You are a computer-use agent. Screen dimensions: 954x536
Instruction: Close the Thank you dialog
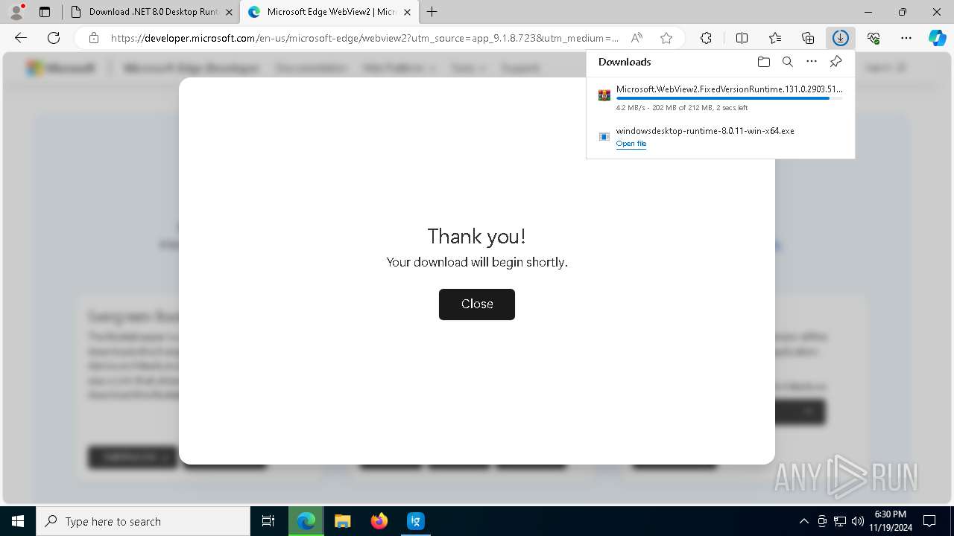point(477,304)
